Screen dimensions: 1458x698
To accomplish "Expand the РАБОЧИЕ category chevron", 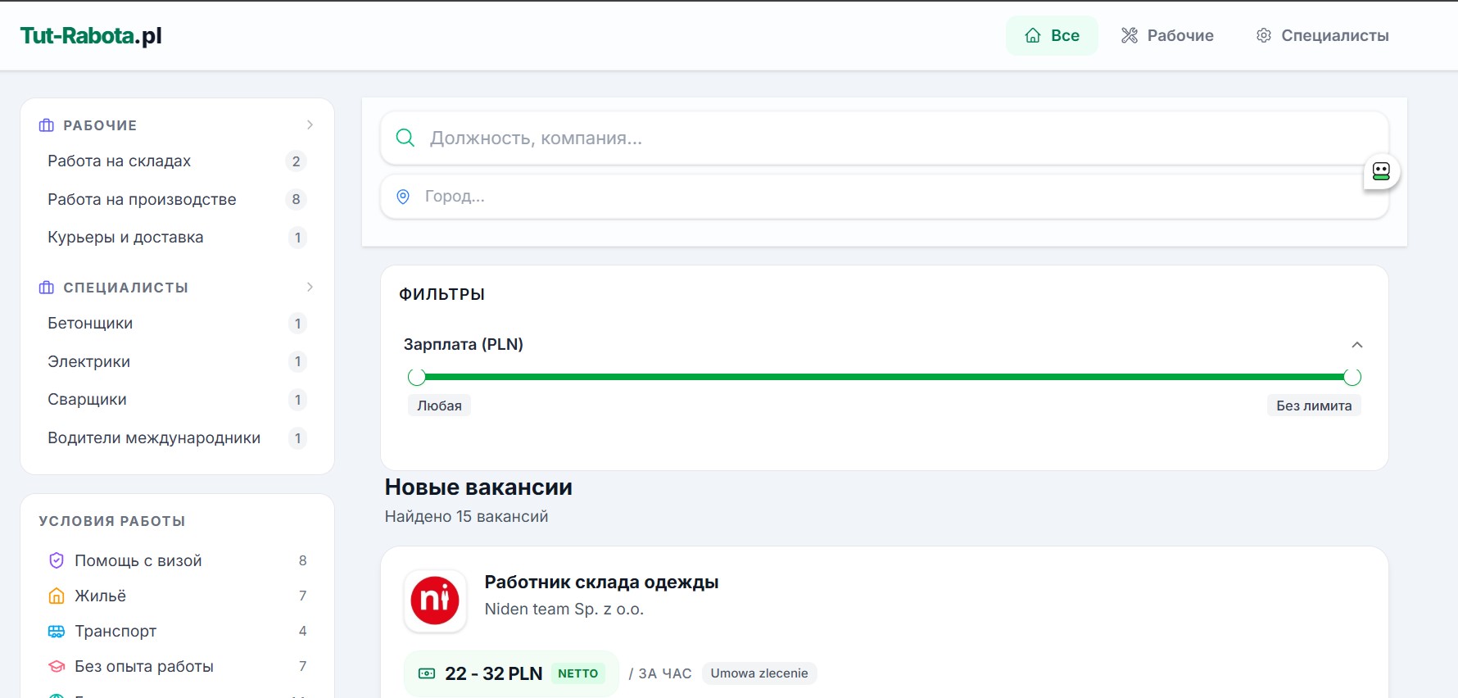I will click(310, 125).
